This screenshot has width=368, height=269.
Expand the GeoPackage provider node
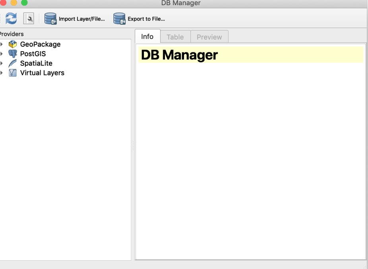point(2,44)
